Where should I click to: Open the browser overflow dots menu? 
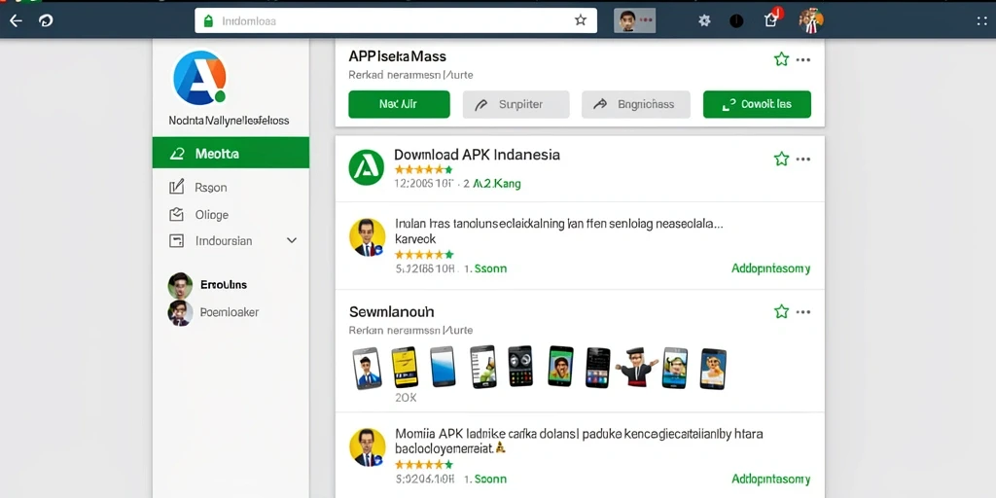(x=982, y=21)
